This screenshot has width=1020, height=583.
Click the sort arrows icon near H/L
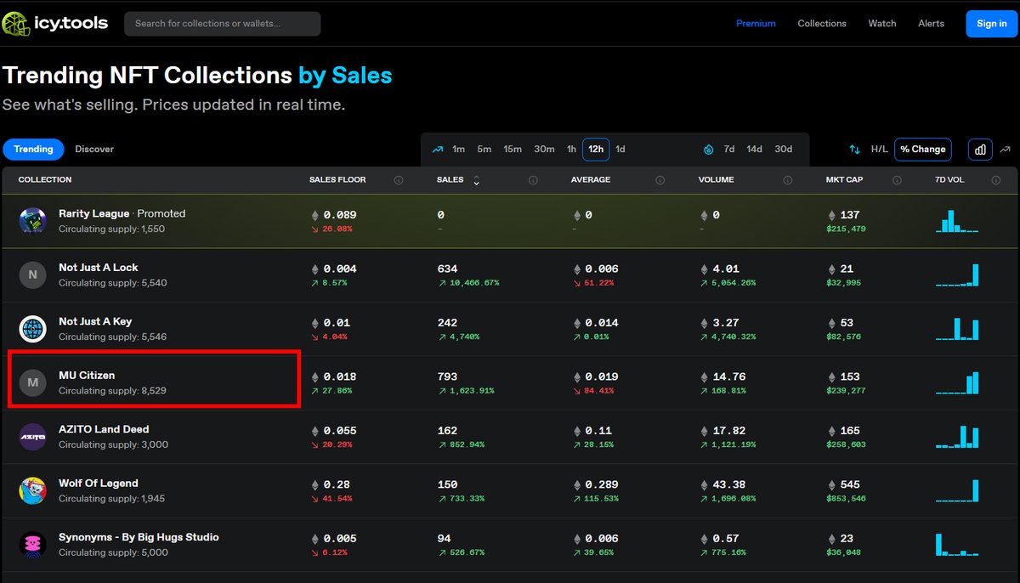(853, 148)
